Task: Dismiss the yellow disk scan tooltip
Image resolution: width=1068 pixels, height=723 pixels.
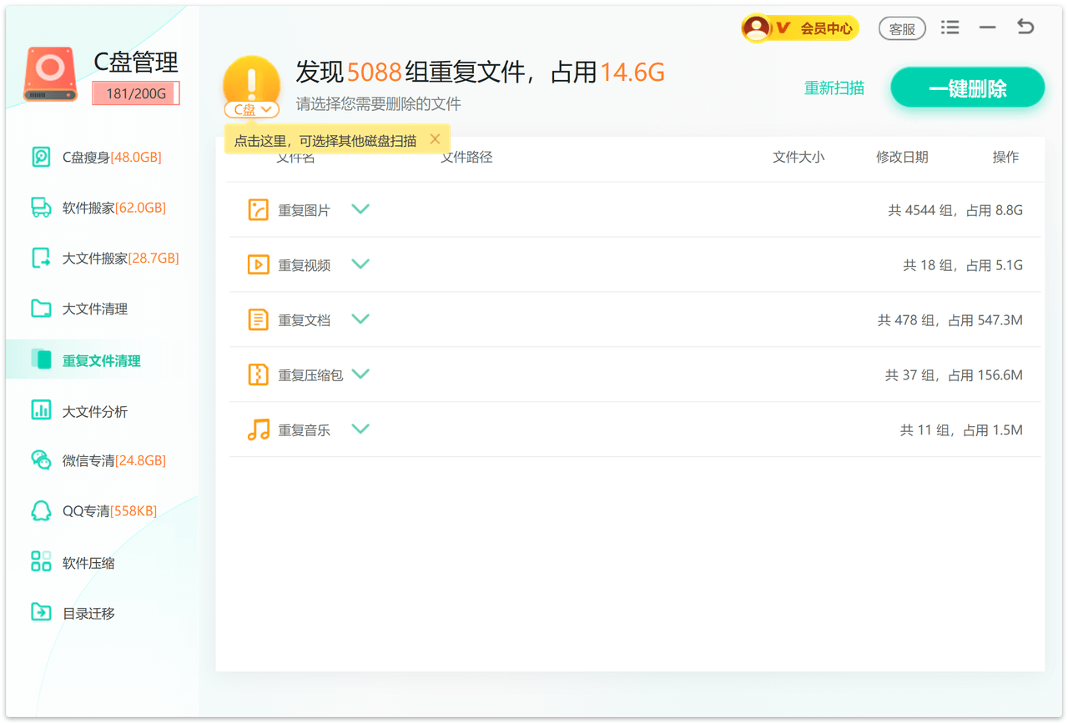Action: [x=435, y=139]
